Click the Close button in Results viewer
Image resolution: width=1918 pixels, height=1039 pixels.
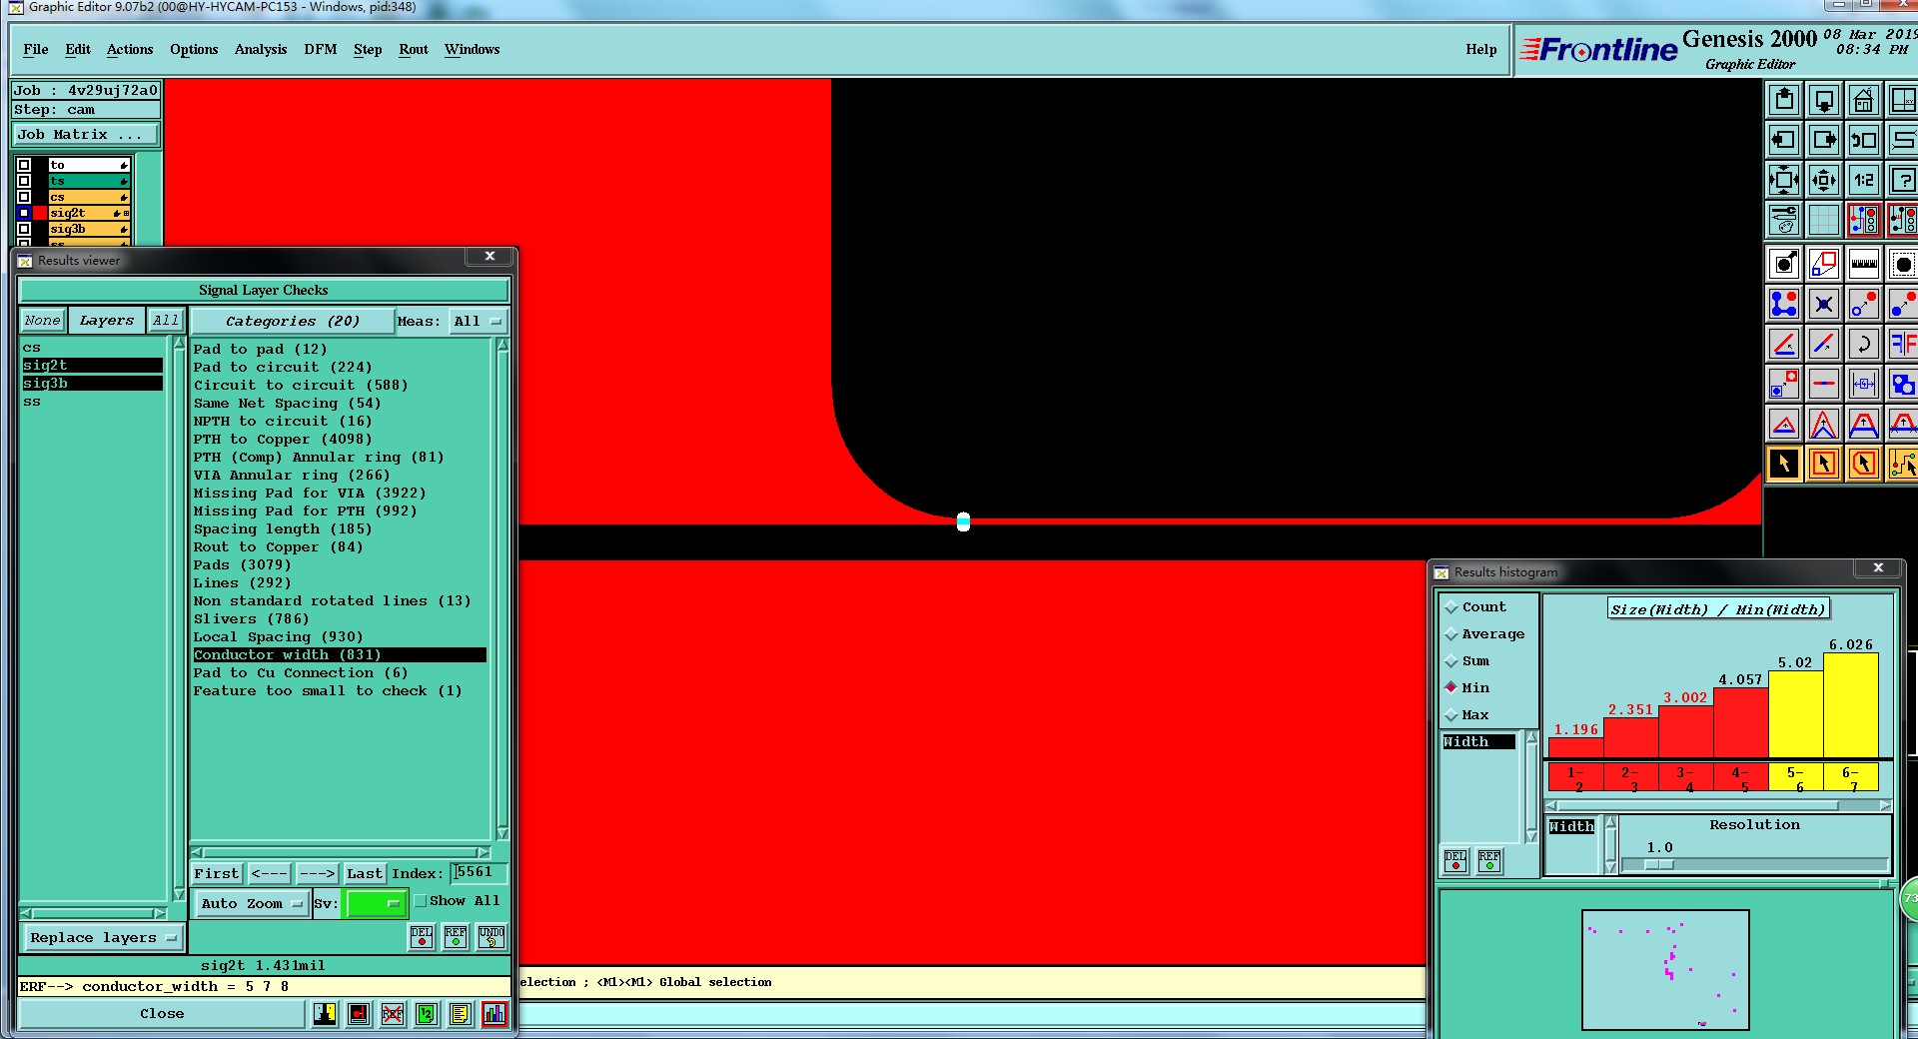(162, 1014)
